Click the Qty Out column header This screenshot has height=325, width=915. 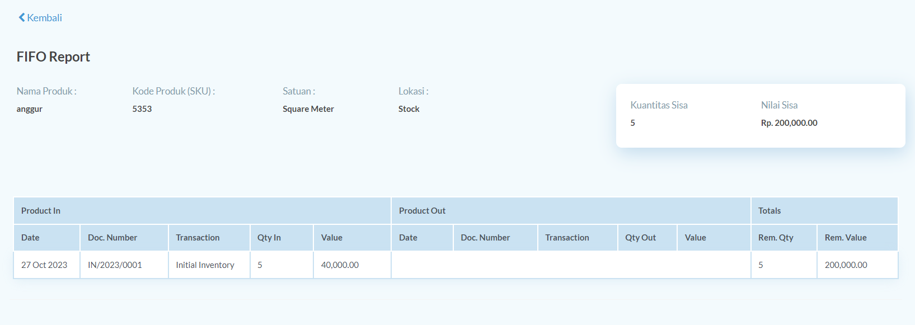pyautogui.click(x=647, y=238)
